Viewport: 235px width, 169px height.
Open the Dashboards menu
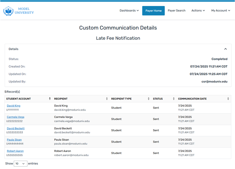(x=129, y=11)
